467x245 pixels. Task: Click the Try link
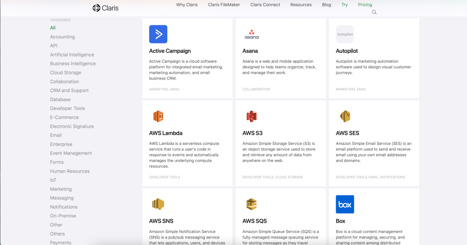coord(345,5)
